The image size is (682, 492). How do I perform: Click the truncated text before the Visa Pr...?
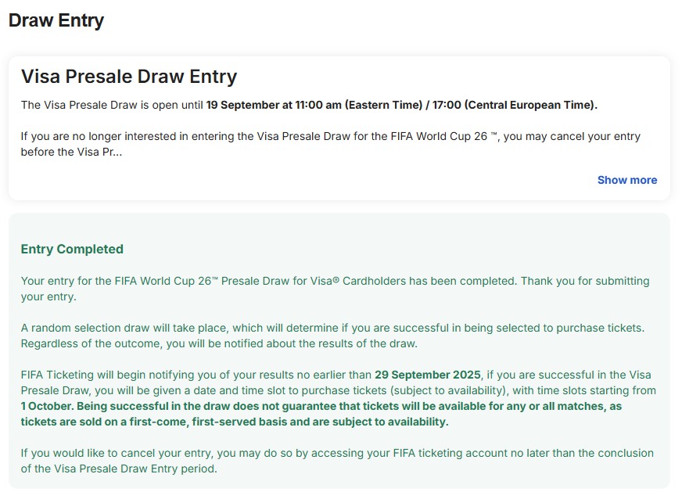(71, 153)
